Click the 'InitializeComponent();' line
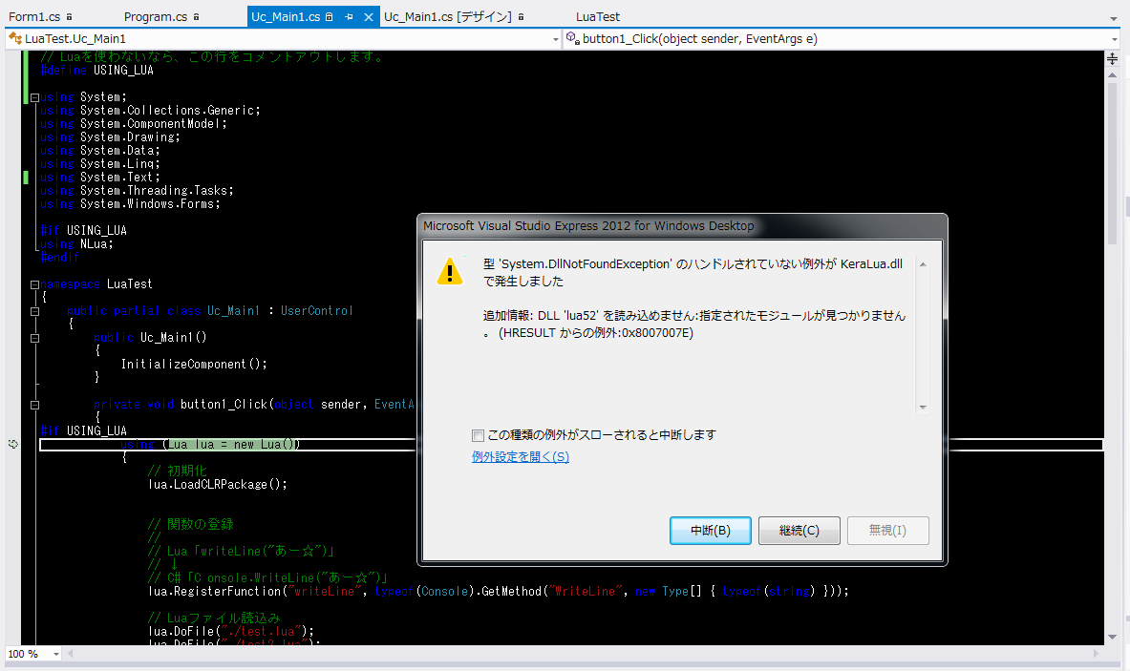 (x=194, y=365)
